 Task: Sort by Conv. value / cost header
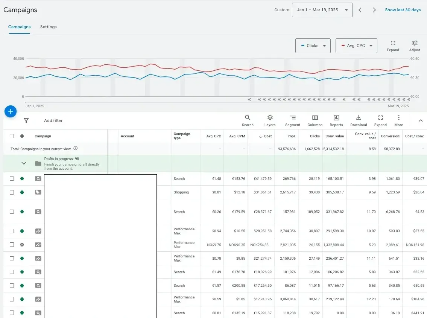[x=365, y=136]
